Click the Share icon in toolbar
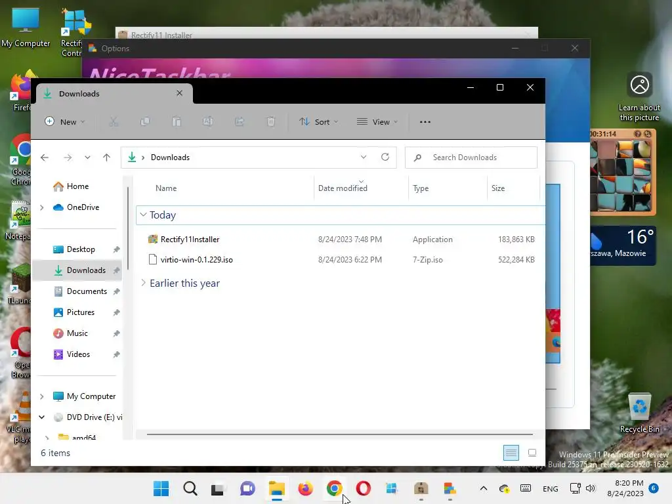The width and height of the screenshot is (672, 504). click(239, 121)
